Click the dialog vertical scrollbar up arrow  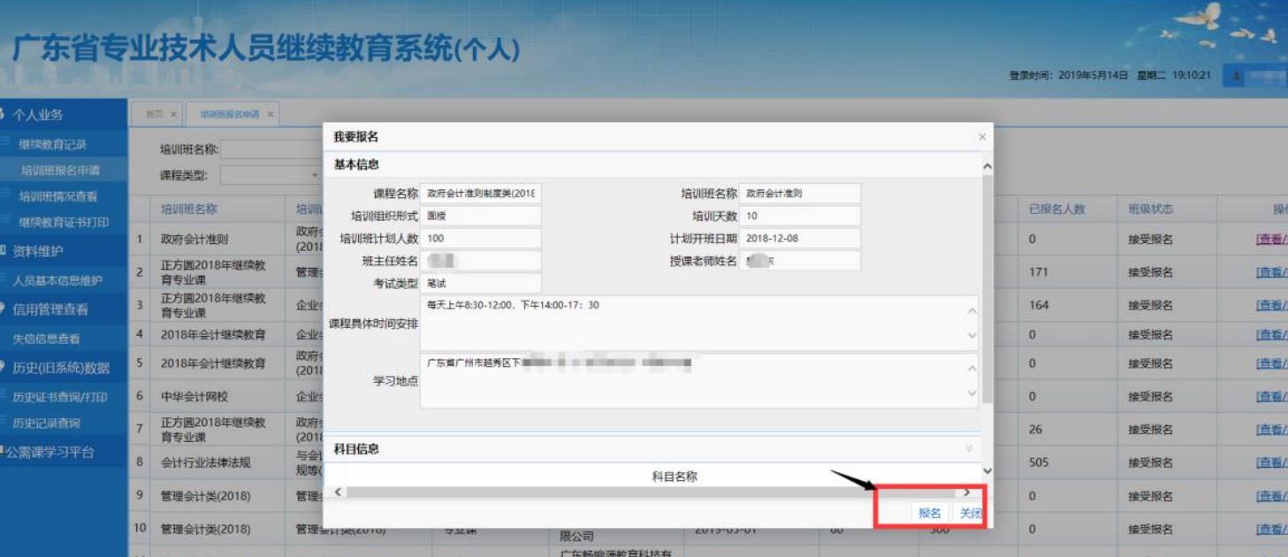[x=987, y=166]
